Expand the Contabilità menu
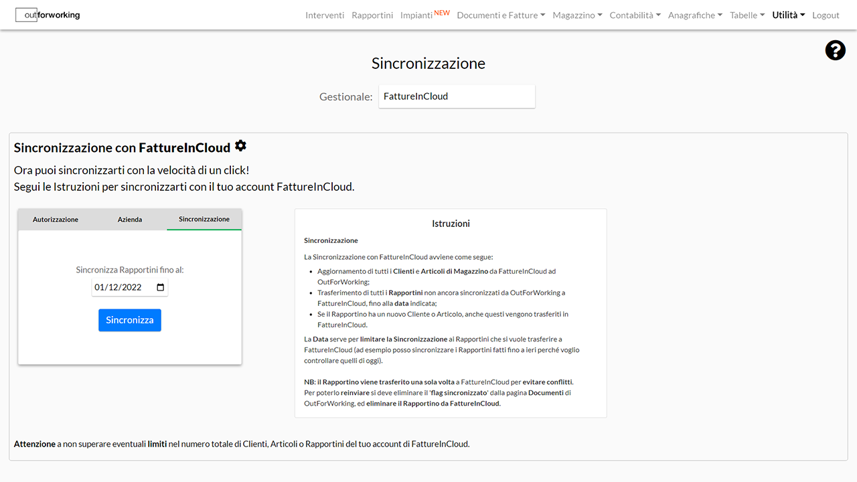 pos(635,15)
